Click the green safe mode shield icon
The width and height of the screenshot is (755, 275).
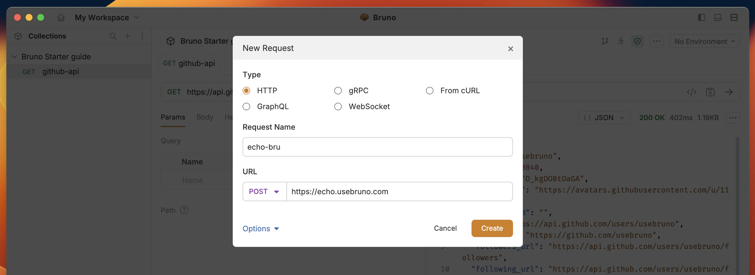(x=637, y=41)
